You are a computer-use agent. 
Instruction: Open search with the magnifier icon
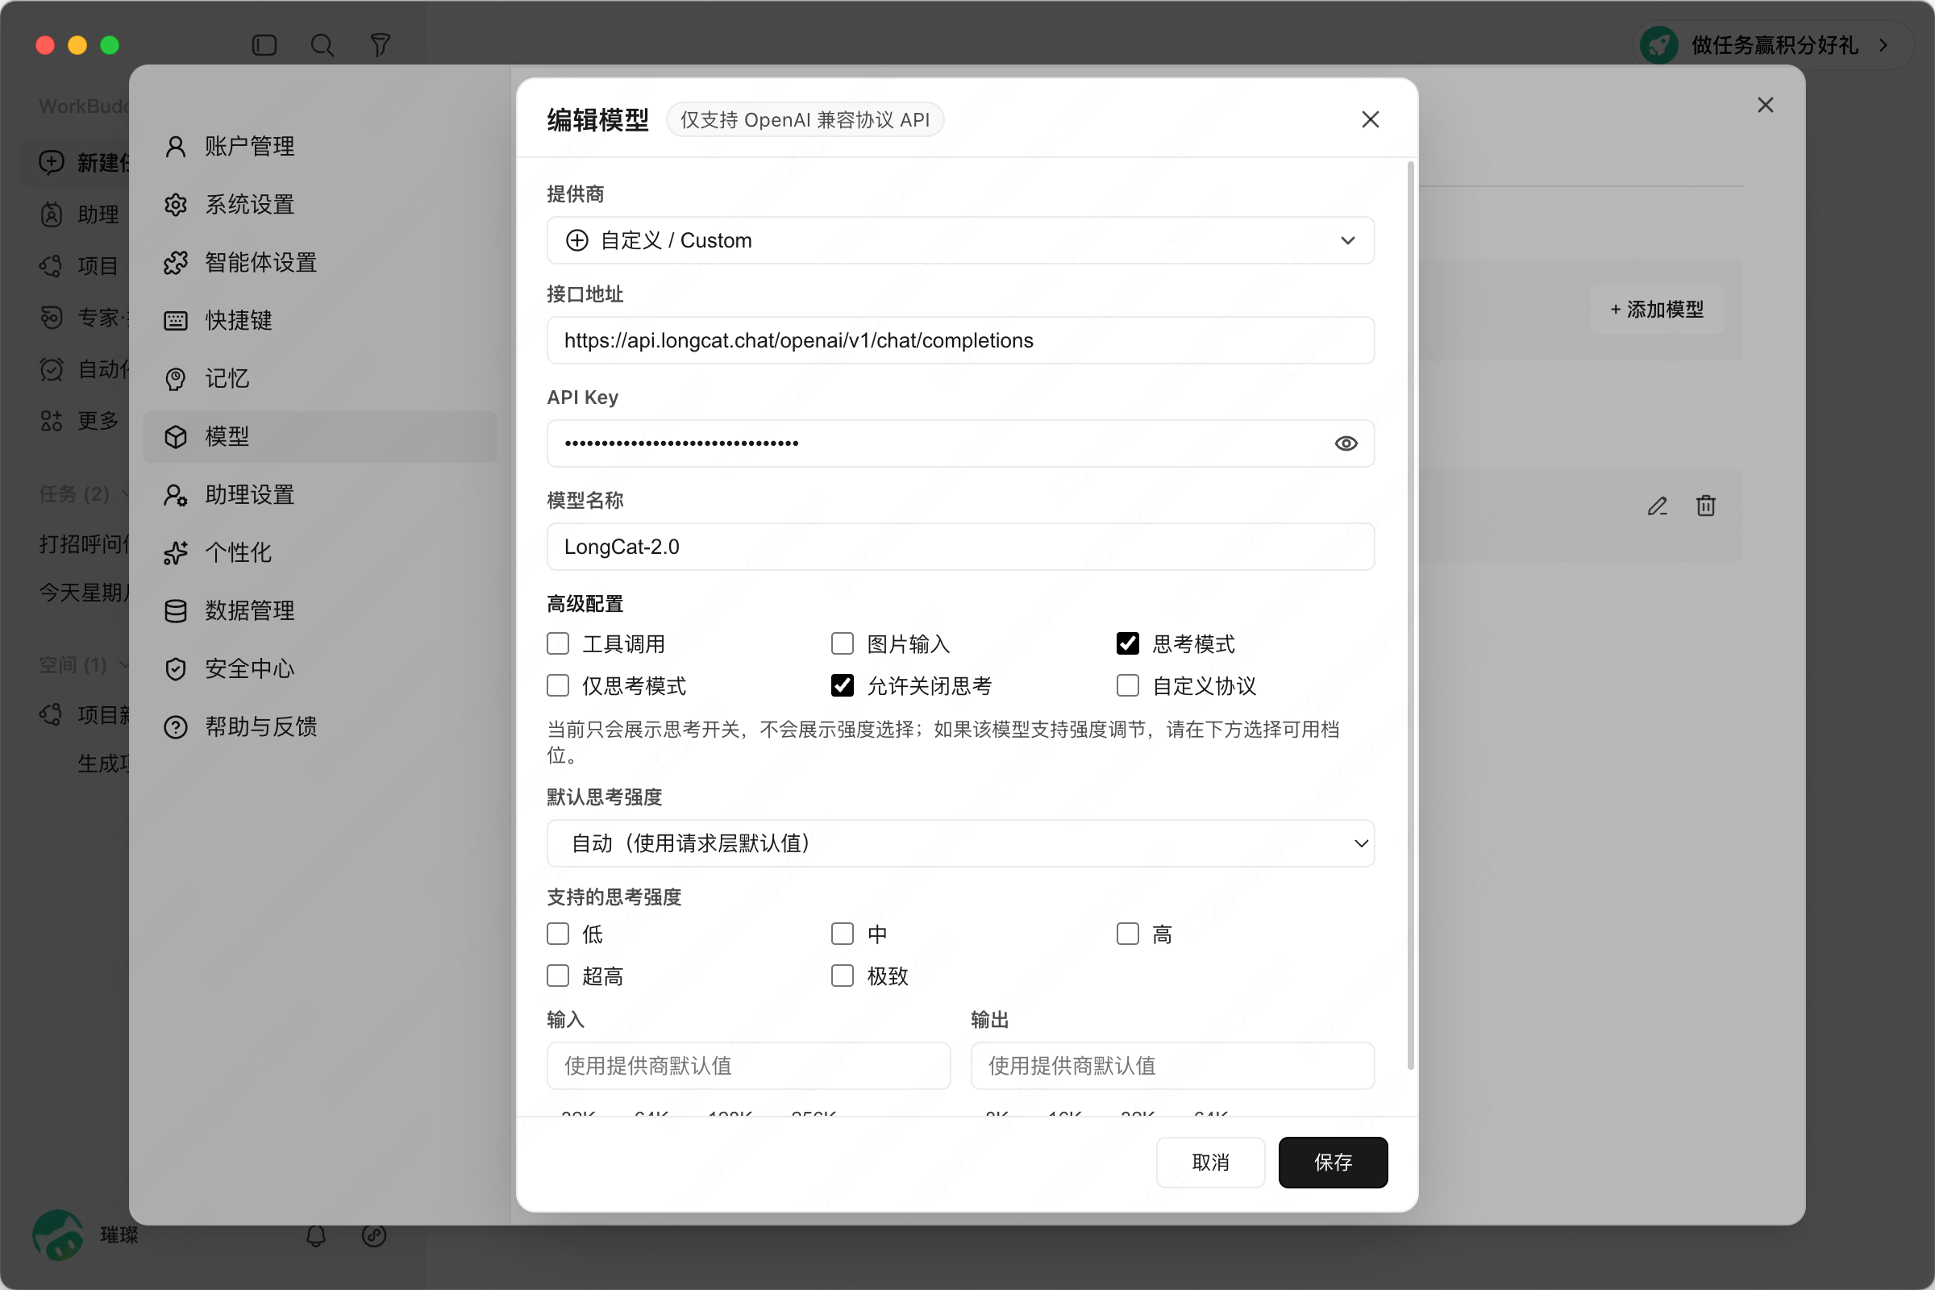(322, 45)
